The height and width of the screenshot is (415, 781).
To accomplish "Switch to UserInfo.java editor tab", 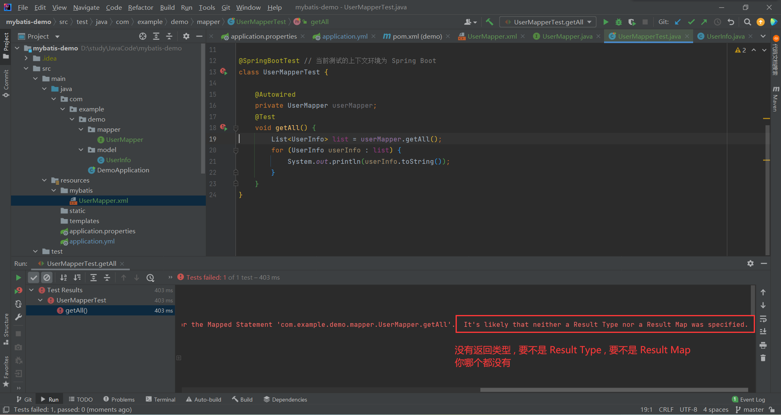I will [x=725, y=36].
